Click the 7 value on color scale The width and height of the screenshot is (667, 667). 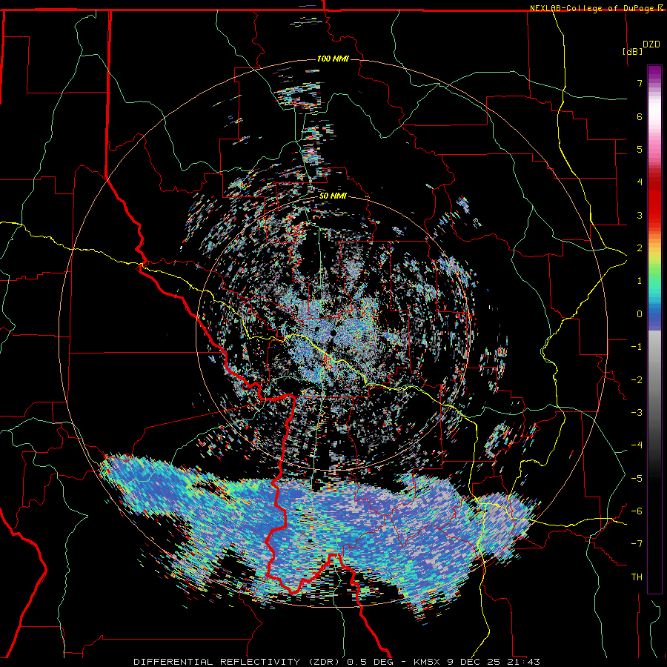640,83
